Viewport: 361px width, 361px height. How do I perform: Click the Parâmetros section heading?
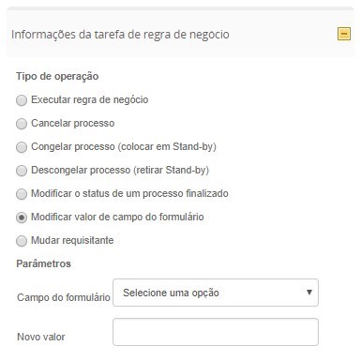[x=43, y=263]
